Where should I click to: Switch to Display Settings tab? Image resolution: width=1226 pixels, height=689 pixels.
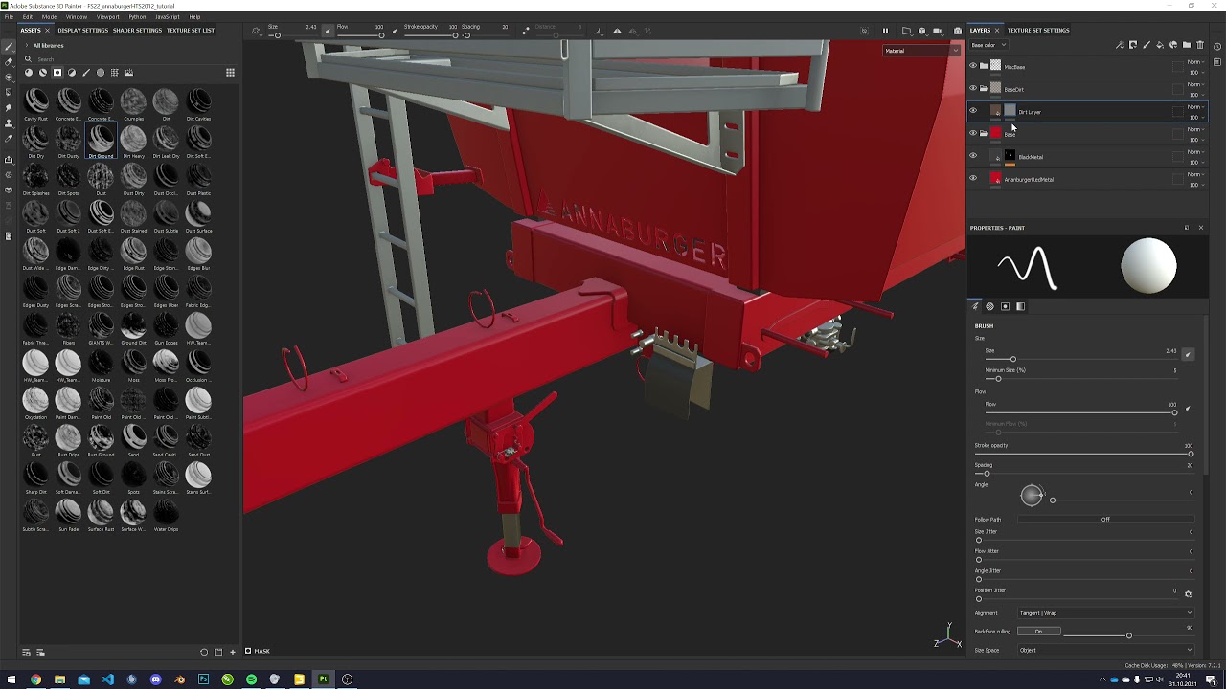(x=82, y=31)
